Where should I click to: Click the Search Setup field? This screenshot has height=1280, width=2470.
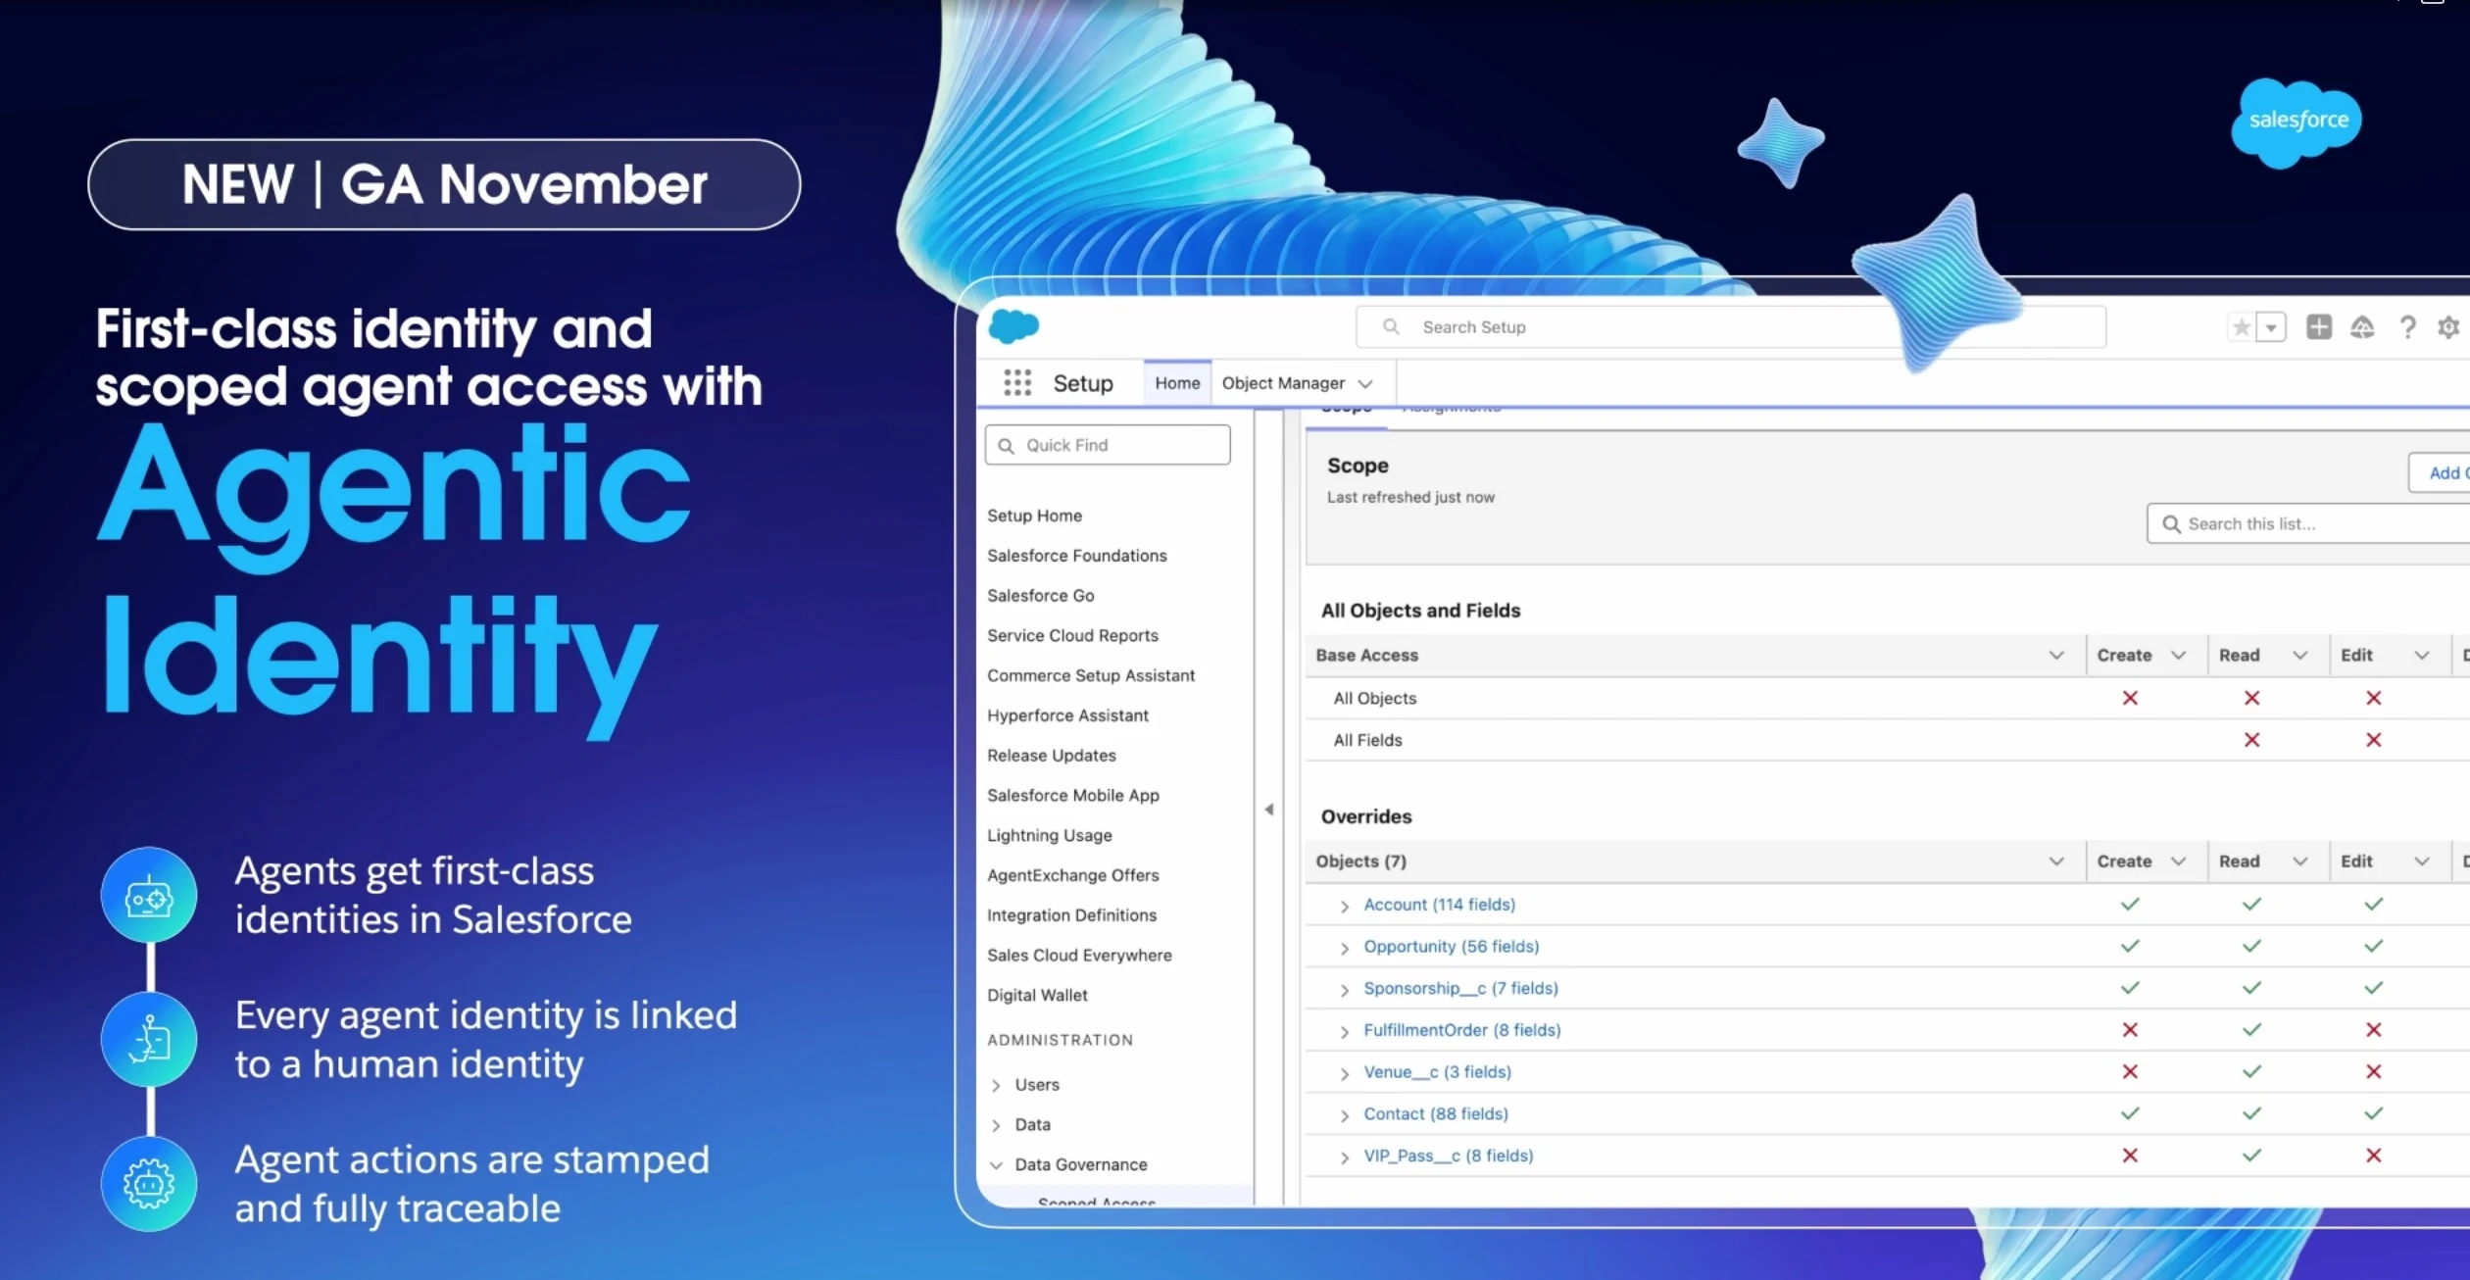1731,327
